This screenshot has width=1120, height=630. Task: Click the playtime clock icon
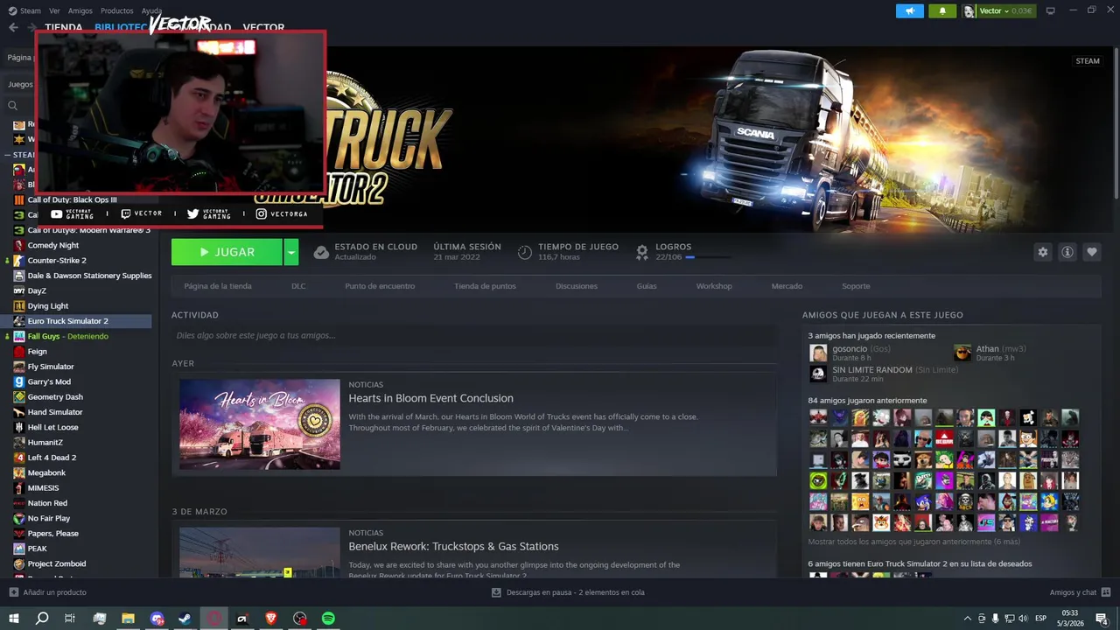click(524, 252)
